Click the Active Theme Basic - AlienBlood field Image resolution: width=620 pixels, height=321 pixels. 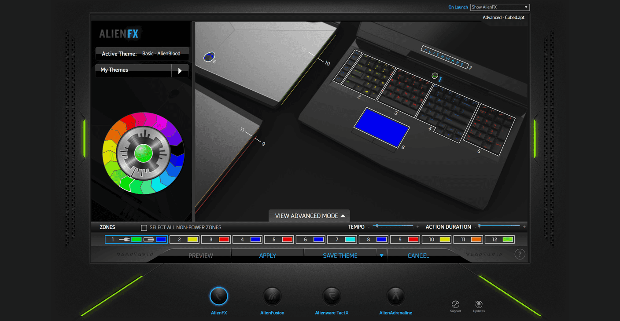point(142,54)
